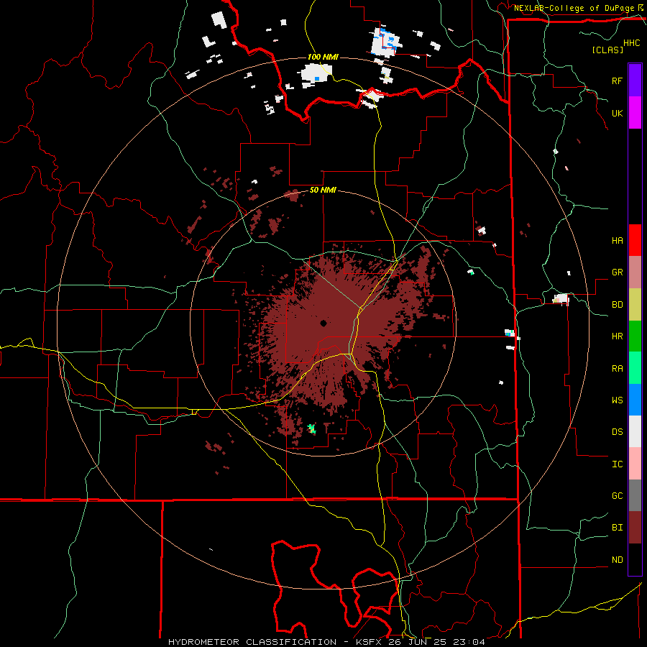This screenshot has height=647, width=647.
Task: Click the RA legend label
Action: click(617, 369)
